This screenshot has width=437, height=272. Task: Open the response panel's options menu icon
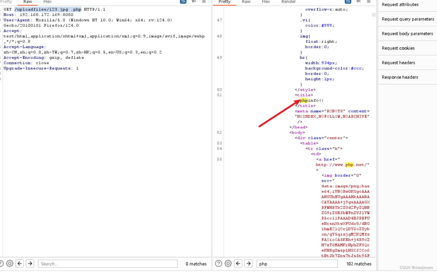tap(369, 2)
